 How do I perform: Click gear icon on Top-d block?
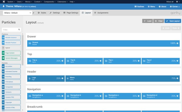tap(177, 61)
